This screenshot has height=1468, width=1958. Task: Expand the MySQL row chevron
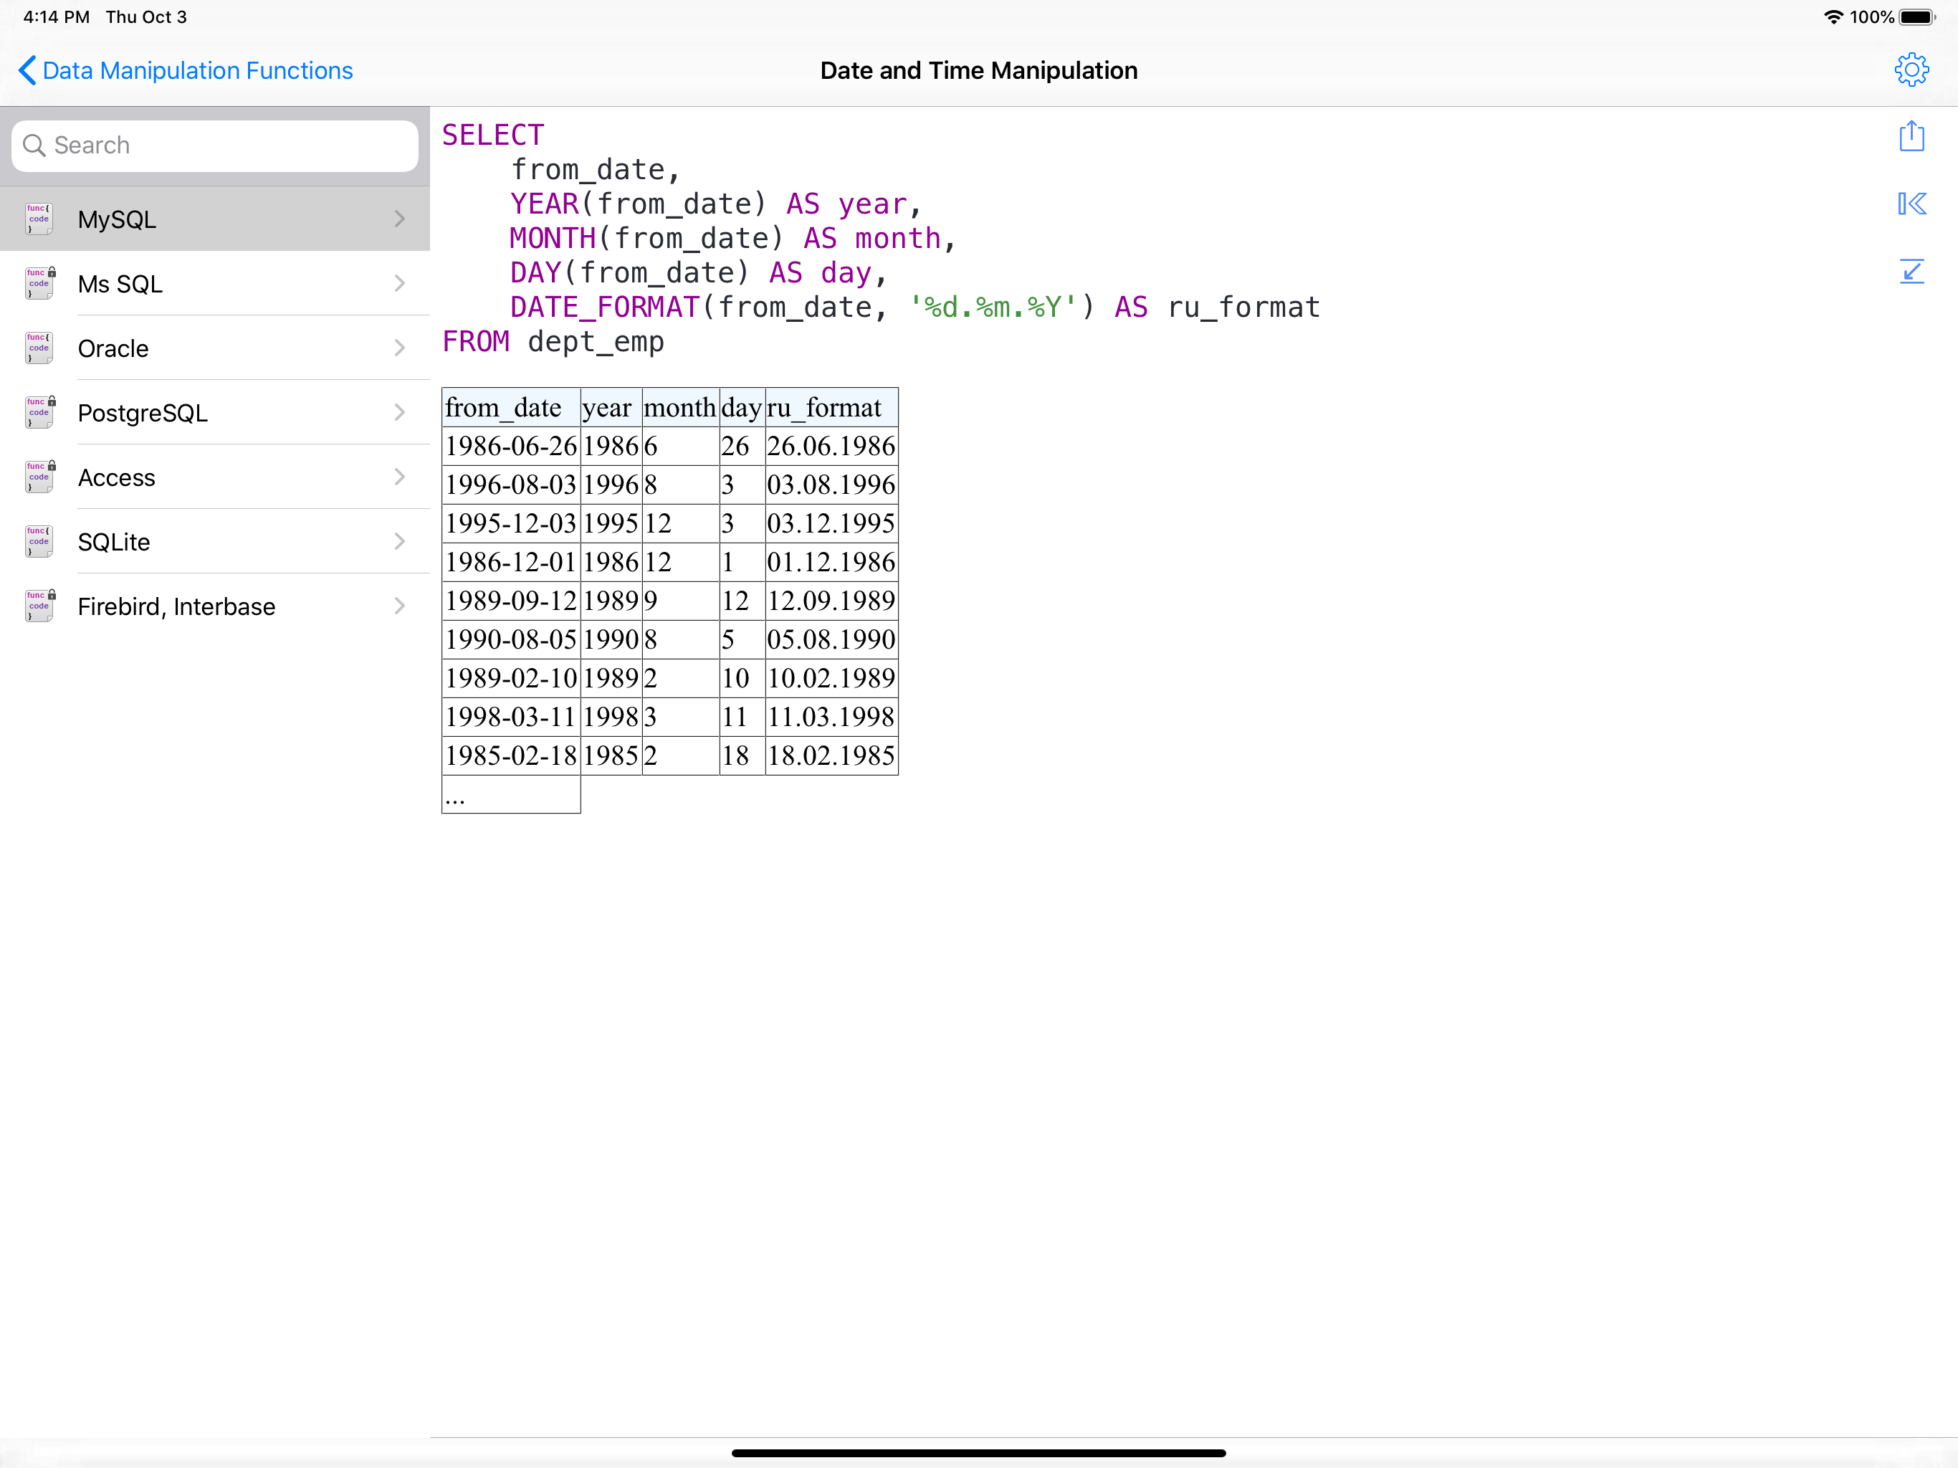[399, 219]
